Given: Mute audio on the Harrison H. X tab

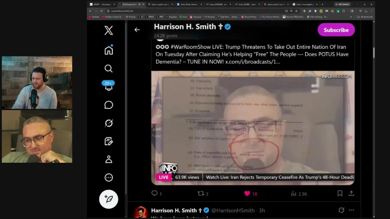Looking at the screenshot, I should click(x=140, y=4).
